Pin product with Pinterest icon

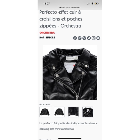84,38
